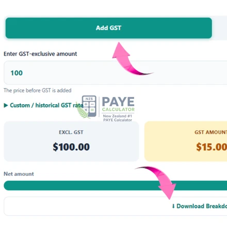Expand the Custom / historical GST rate triangle
Screen dimensions: 227x227
point(6,105)
